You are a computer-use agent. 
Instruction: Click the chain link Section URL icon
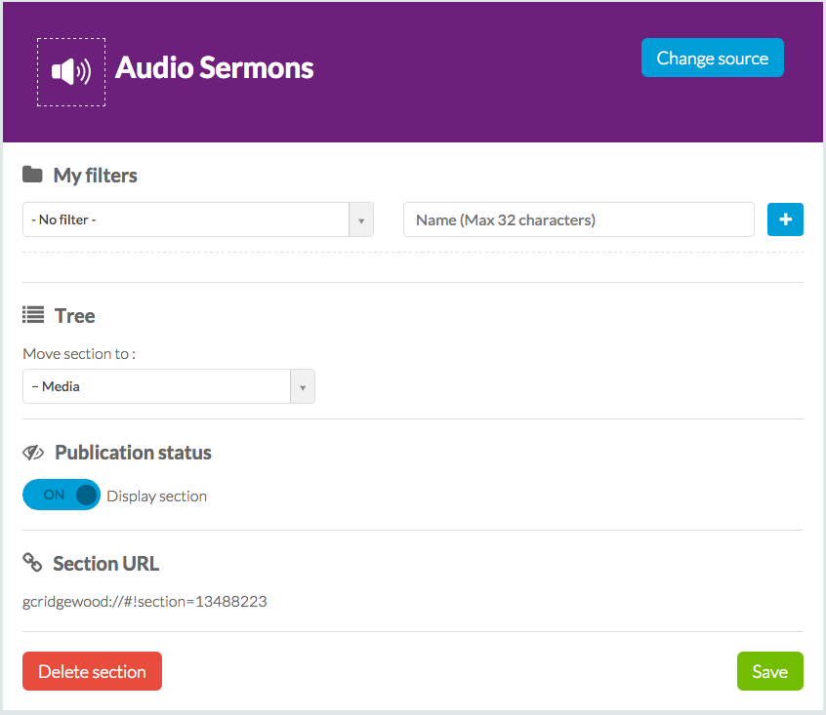click(x=33, y=563)
